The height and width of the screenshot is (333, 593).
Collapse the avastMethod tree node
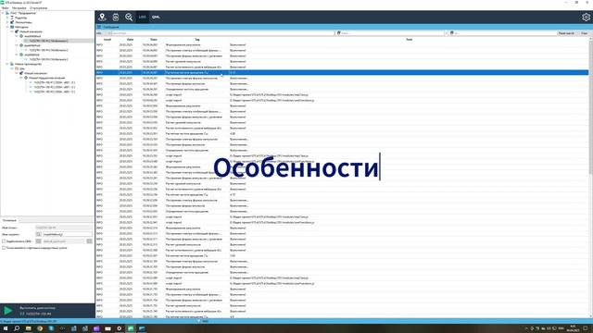pos(17,36)
